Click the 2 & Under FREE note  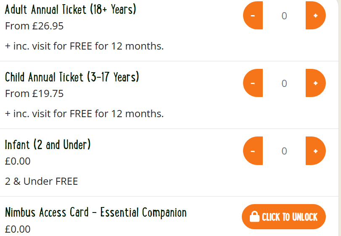click(42, 181)
